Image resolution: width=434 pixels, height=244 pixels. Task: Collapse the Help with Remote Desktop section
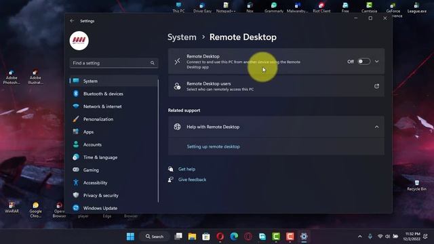click(x=376, y=127)
